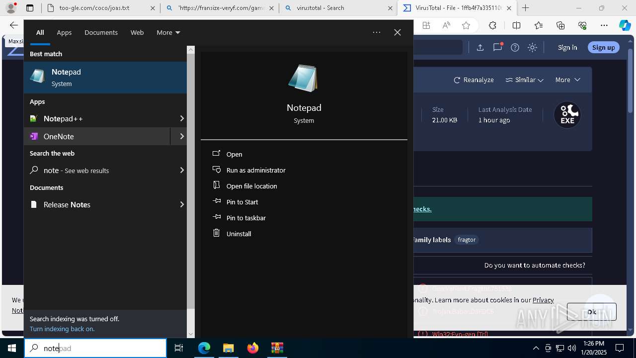Screen dimensions: 636x358
Task: Click browser back arrow
Action: click(x=14, y=25)
